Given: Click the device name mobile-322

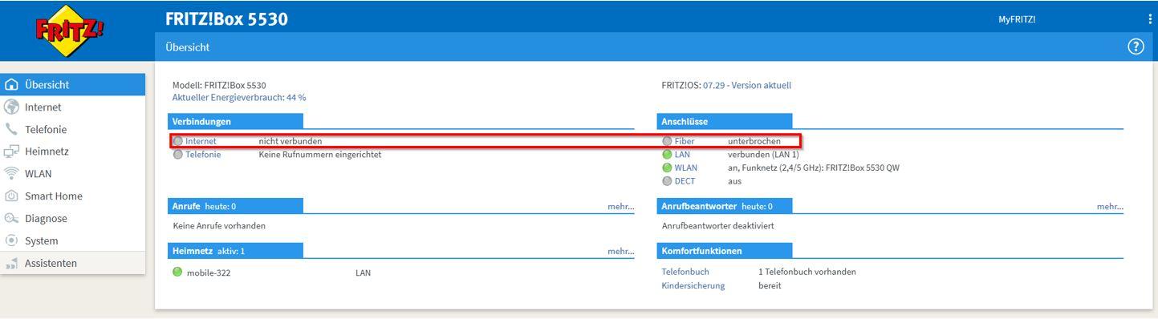Looking at the screenshot, I should [209, 273].
